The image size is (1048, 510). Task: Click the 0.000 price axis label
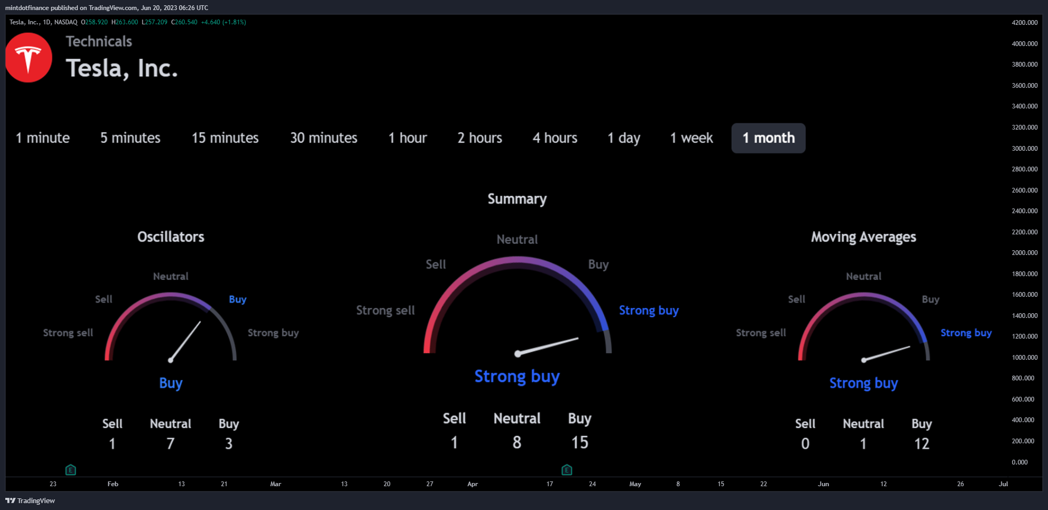point(1019,462)
